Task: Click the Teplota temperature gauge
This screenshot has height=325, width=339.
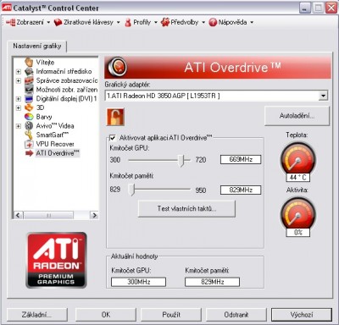Action: point(297,159)
